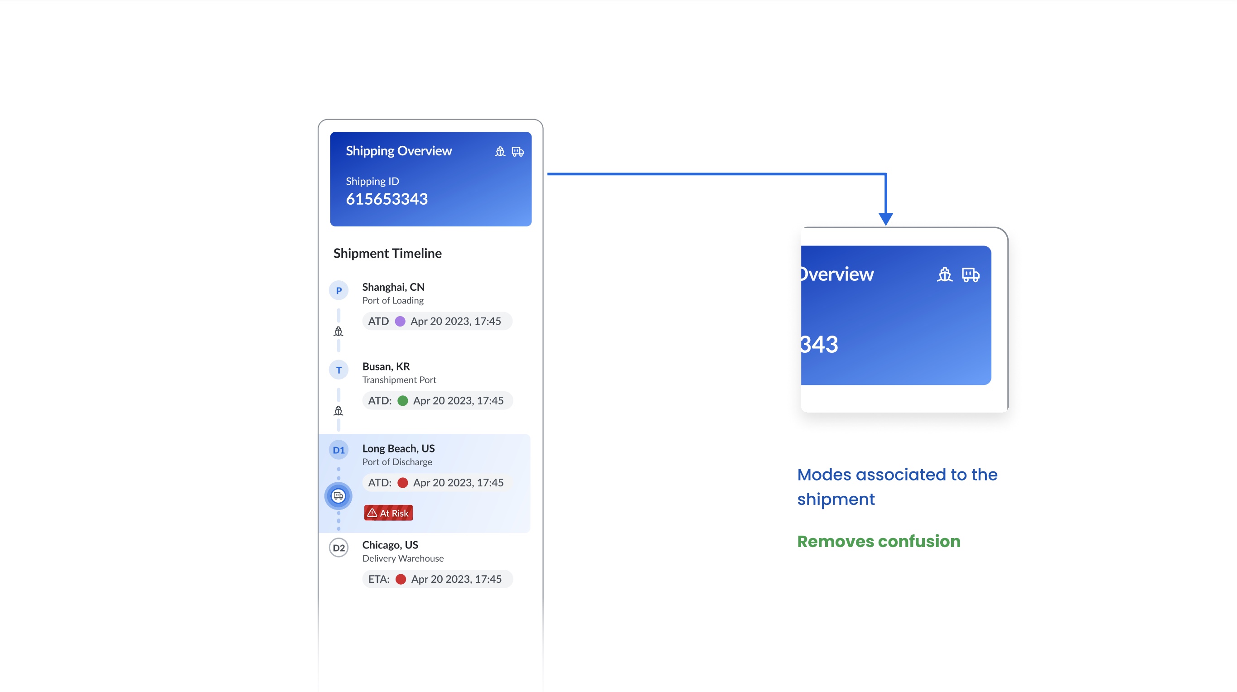
Task: Select the D1 marker for Long Beach
Action: tap(338, 450)
